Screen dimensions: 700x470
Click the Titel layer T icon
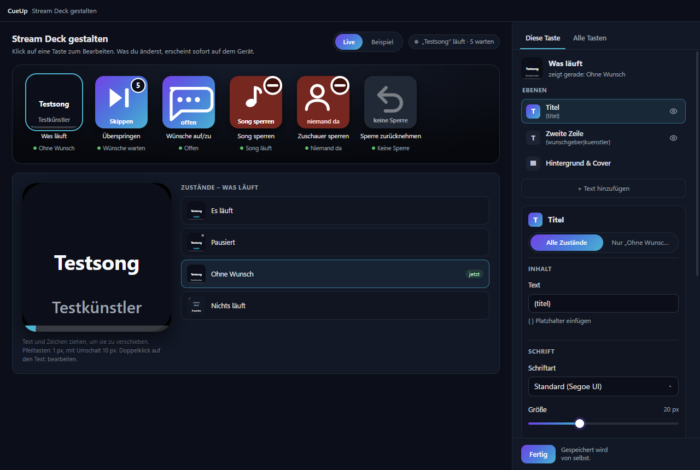533,111
